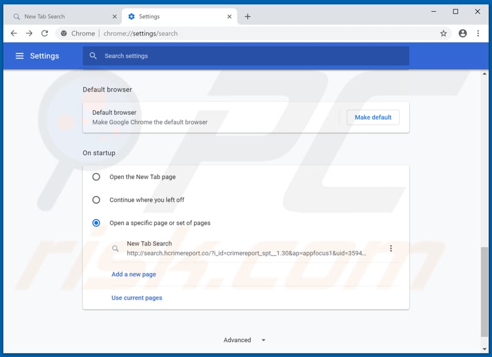The image size is (492, 357).
Task: Select Open a specific page or set of pages
Action: [96, 223]
